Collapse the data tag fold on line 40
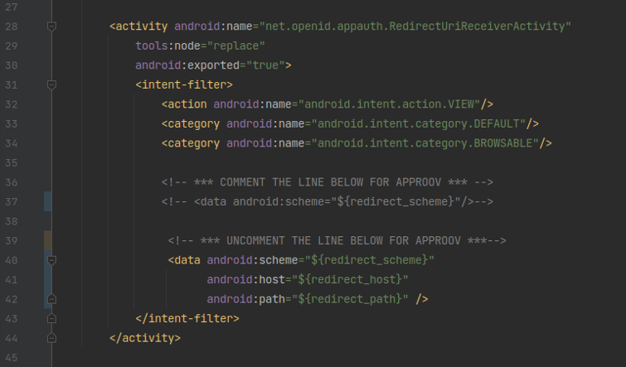Screen dimensions: 626x367 click(51, 260)
